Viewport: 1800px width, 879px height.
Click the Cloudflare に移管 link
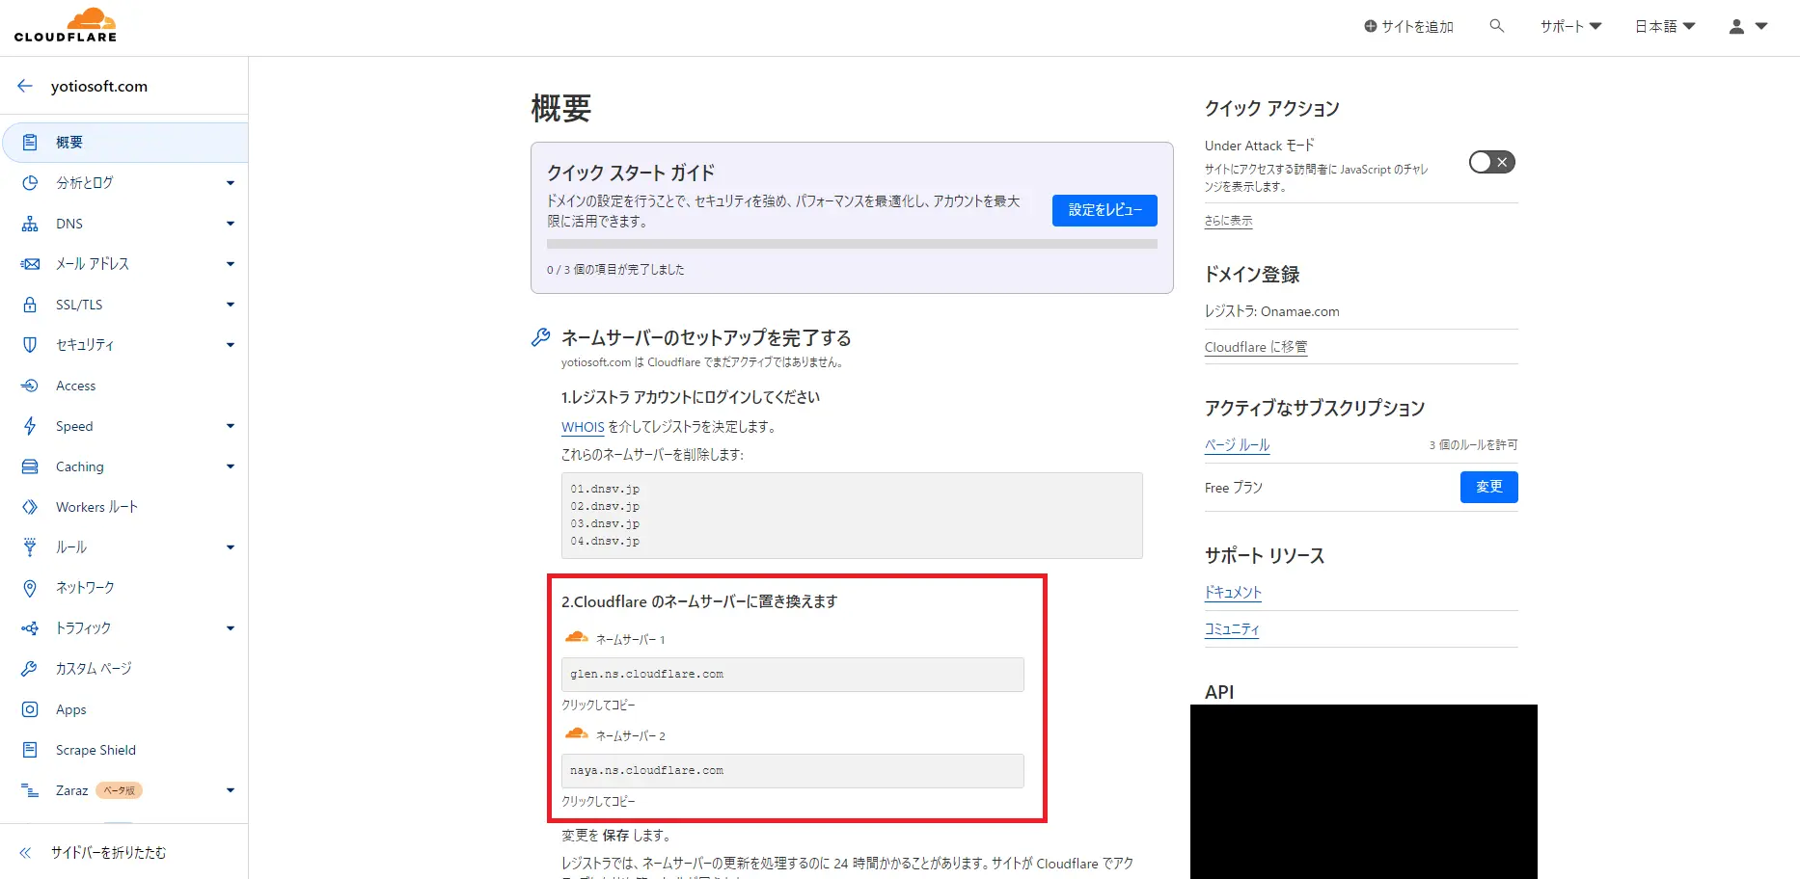pyautogui.click(x=1256, y=347)
